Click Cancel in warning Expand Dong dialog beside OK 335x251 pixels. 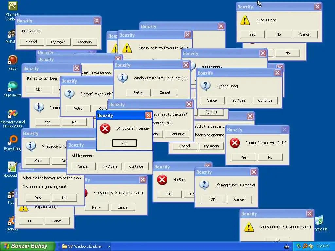[x=57, y=221]
